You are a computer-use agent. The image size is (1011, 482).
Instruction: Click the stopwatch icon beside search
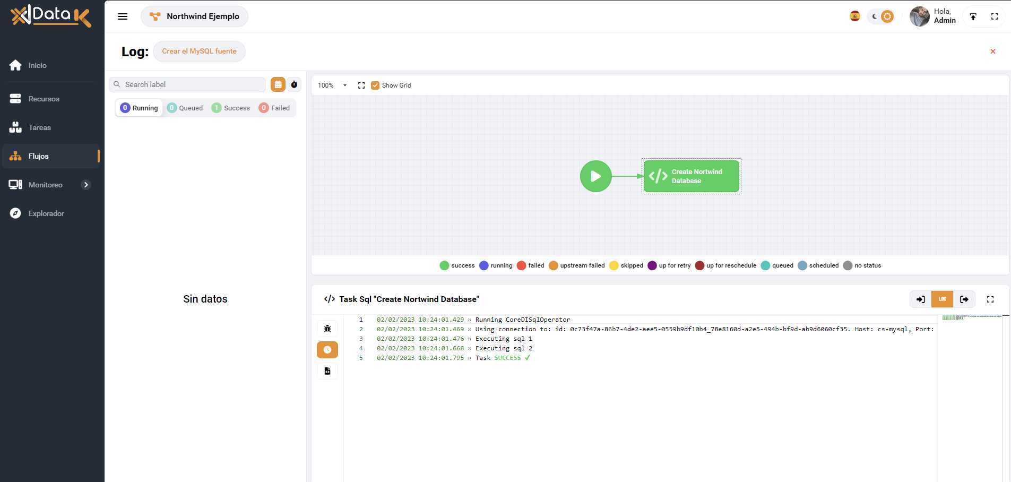pos(294,84)
